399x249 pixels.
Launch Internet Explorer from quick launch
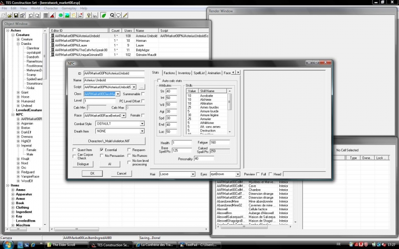pos(33,245)
